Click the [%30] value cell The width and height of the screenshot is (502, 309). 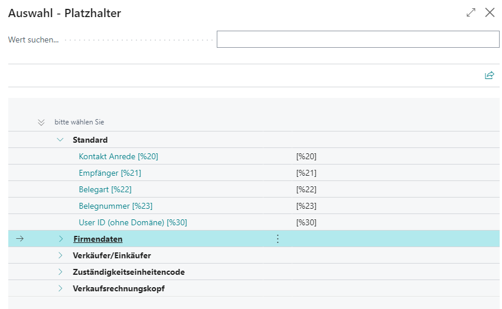tap(306, 222)
